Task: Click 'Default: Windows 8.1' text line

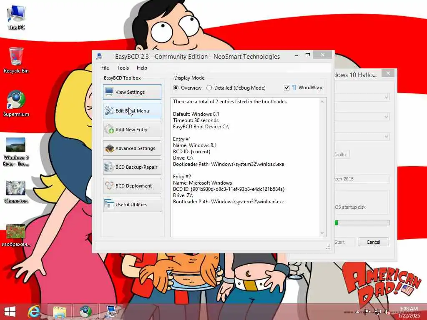Action: tap(196, 114)
